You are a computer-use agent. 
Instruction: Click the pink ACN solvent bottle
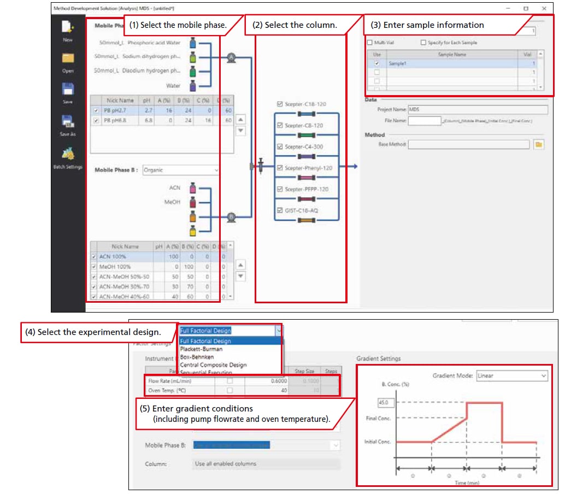pos(192,188)
